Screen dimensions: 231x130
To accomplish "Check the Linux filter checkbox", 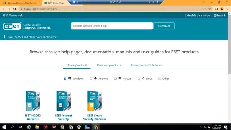I will coord(139,79).
